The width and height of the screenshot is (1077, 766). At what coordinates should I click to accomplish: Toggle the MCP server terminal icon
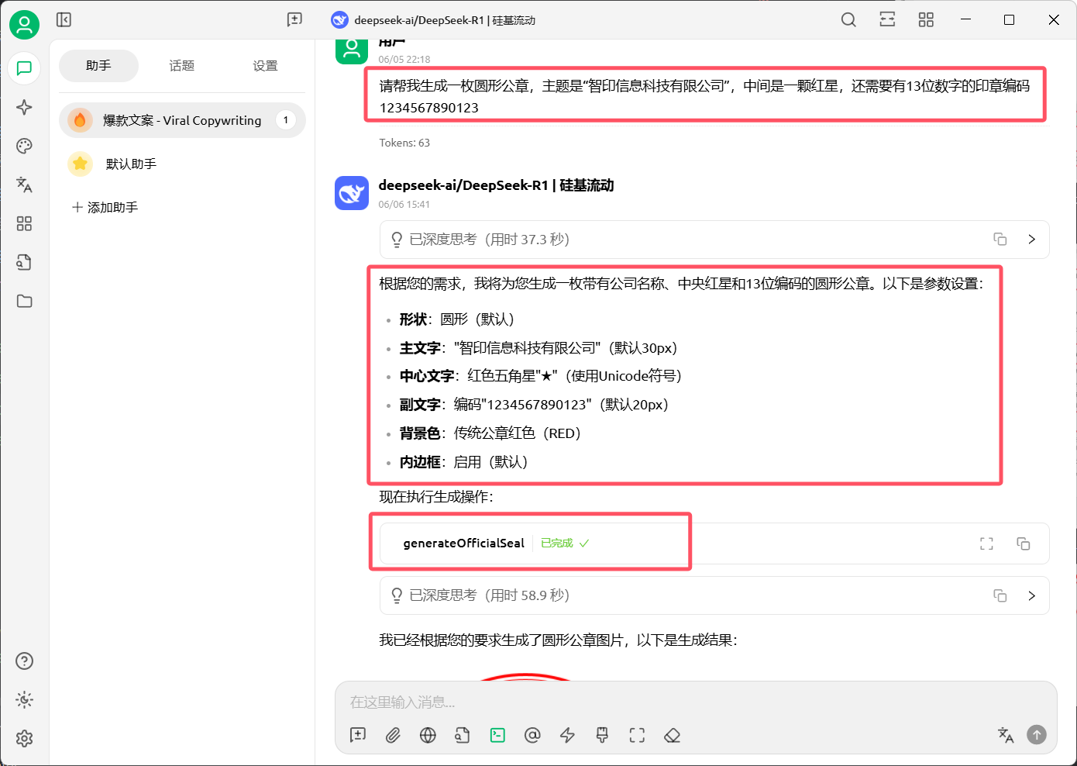[497, 735]
